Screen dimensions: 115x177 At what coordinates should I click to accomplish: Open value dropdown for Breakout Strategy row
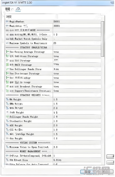pos(77,87)
